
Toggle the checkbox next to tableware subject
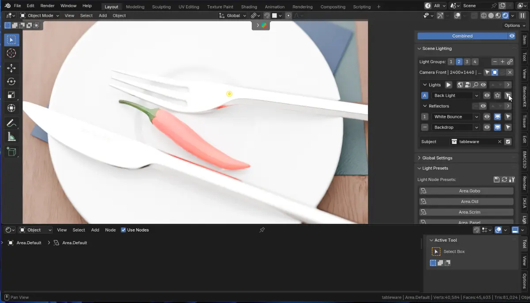pyautogui.click(x=508, y=141)
